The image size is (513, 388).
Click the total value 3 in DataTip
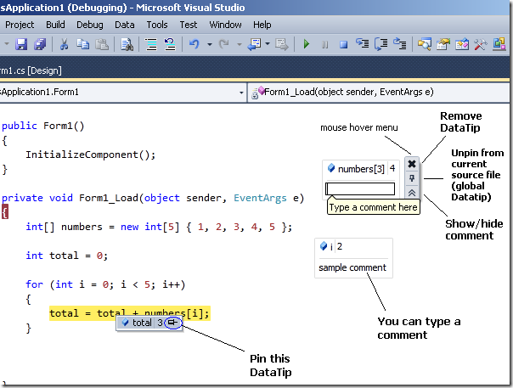[x=160, y=323]
